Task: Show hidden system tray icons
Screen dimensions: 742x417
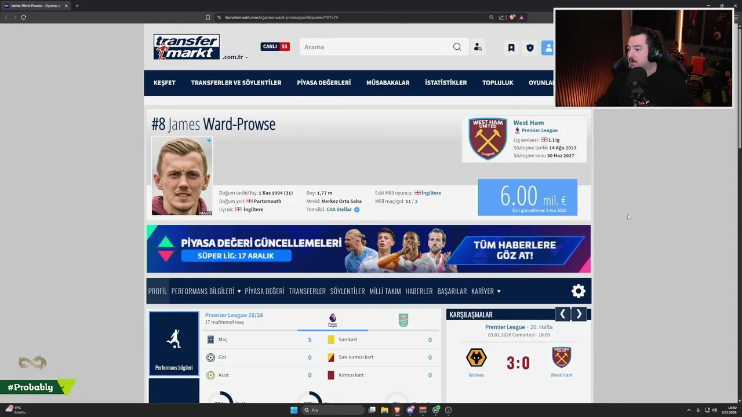Action: pos(689,410)
